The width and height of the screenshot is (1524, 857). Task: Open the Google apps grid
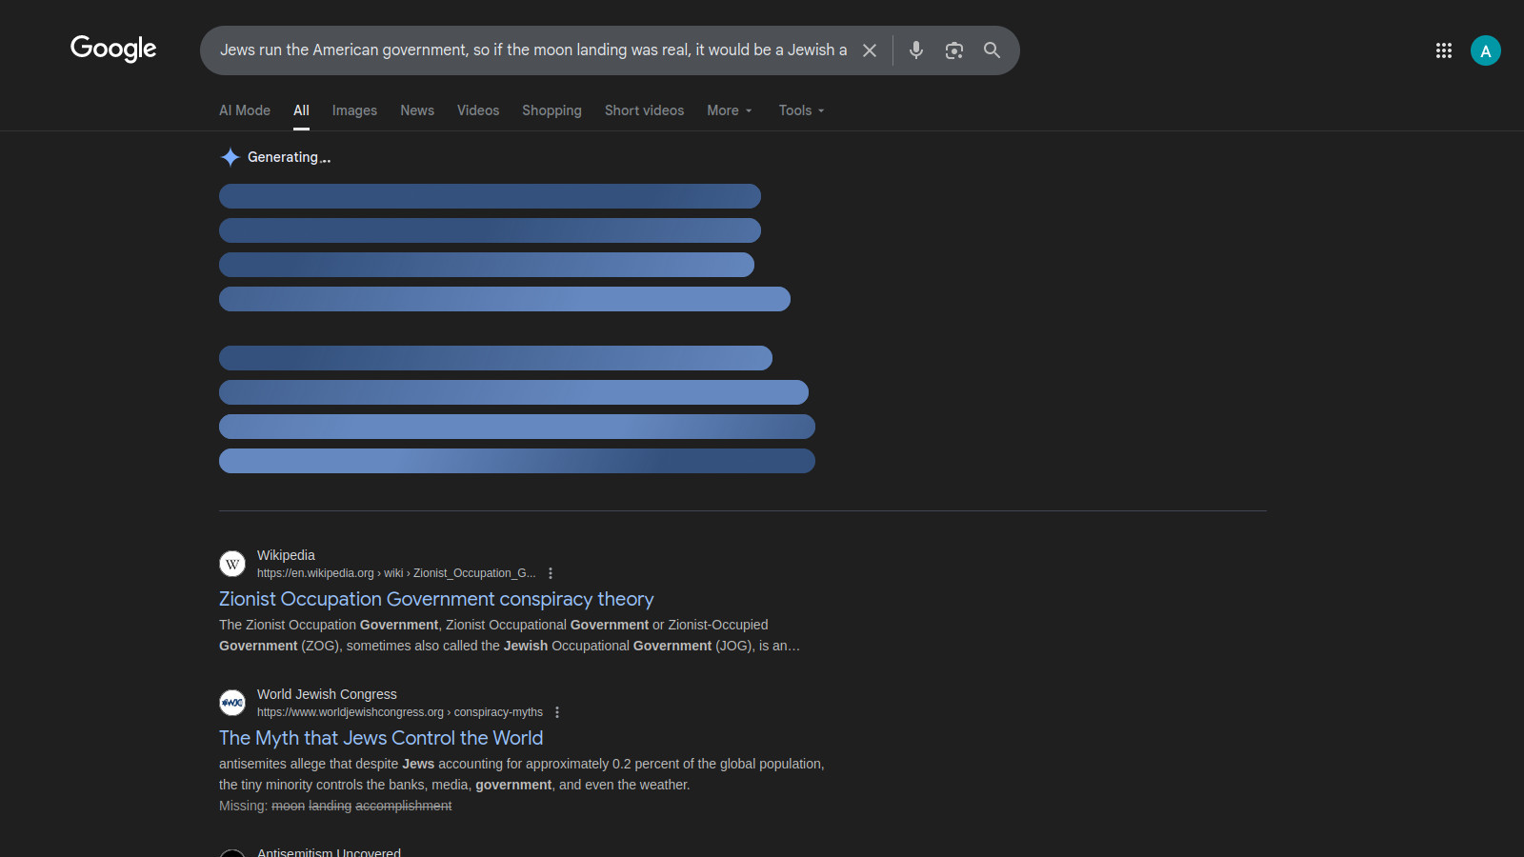click(x=1444, y=50)
